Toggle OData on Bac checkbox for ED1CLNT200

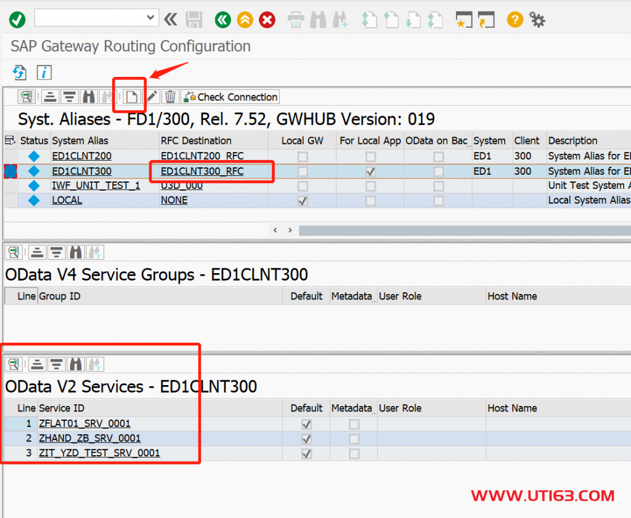tap(439, 157)
